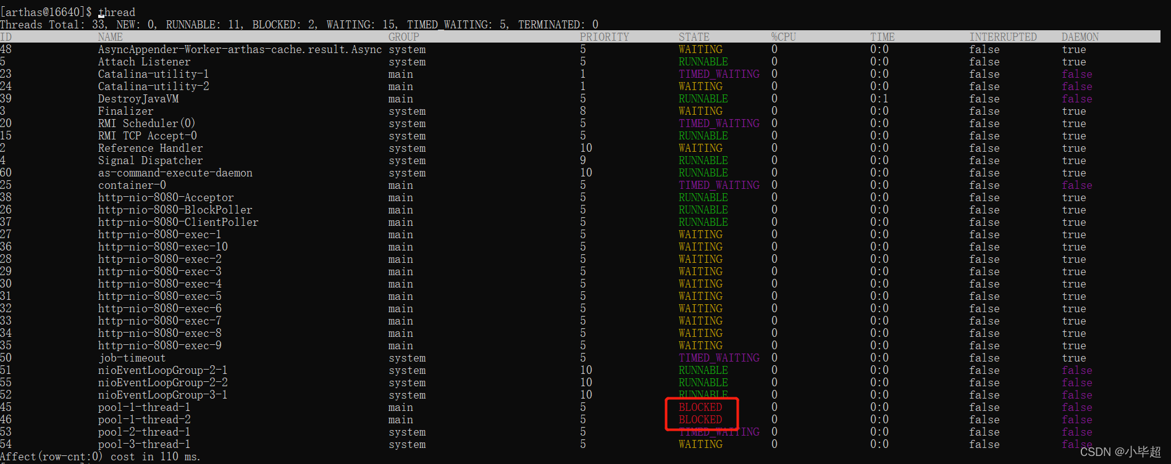Image resolution: width=1171 pixels, height=464 pixels.
Task: Select the INTERRUPTED column header
Action: pos(1003,37)
